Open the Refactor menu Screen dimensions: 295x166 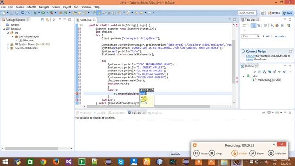31,7
